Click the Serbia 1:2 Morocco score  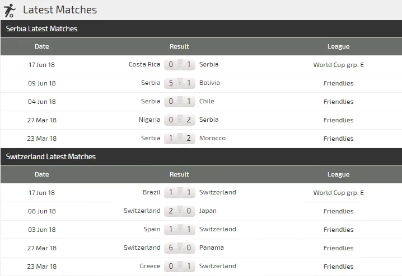pos(180,138)
